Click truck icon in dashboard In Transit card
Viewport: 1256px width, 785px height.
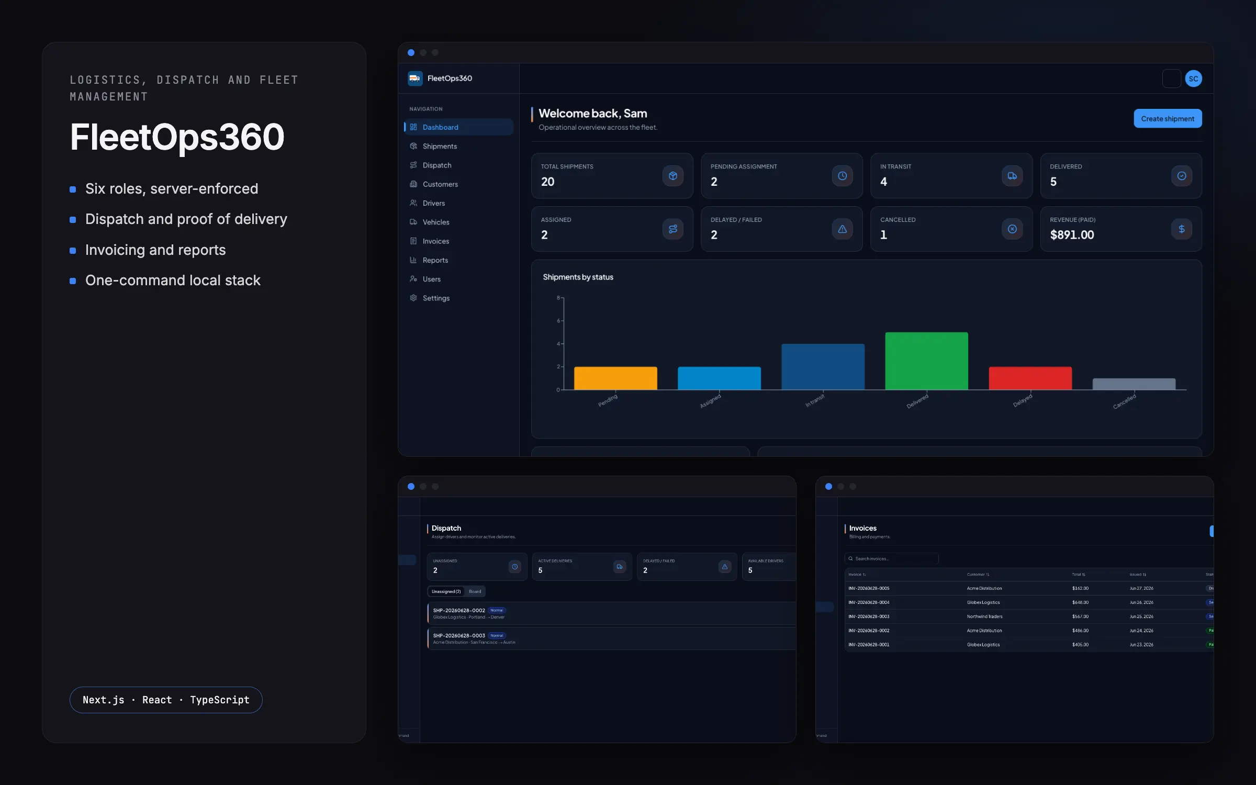pyautogui.click(x=1012, y=176)
